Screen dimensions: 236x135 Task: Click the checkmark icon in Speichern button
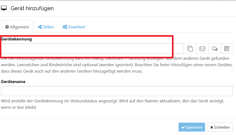pos(183,127)
